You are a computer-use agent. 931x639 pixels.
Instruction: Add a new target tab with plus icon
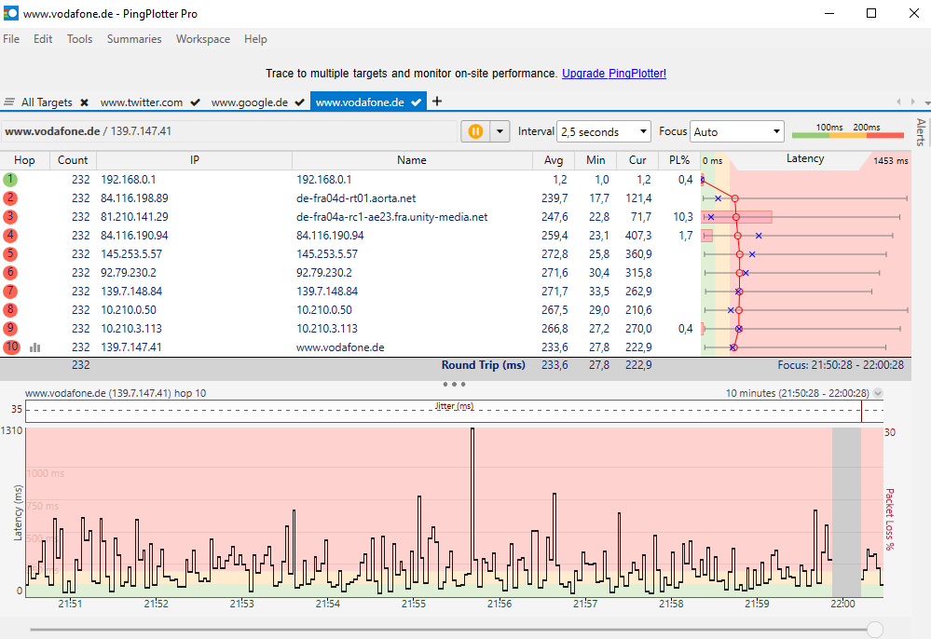pyautogui.click(x=437, y=102)
